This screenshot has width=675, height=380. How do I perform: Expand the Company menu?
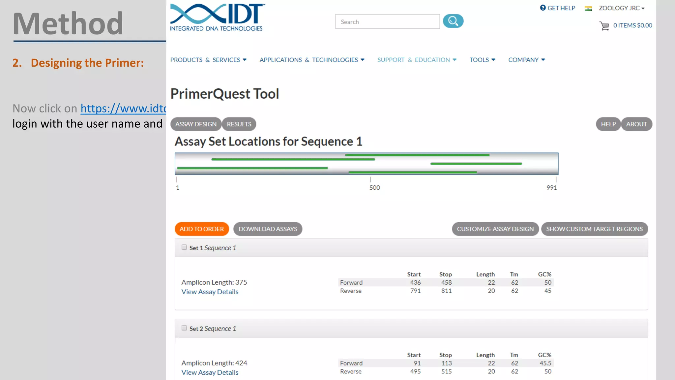tap(526, 60)
